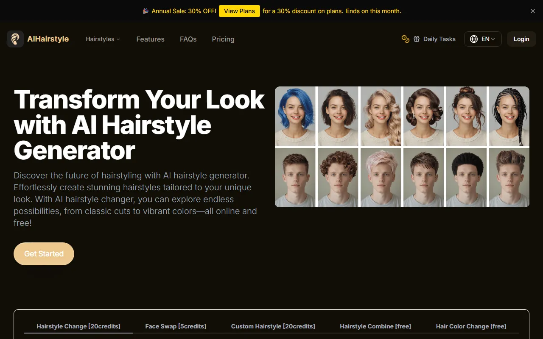Click the Daily Tasks gift icon
Viewport: 543px width, 339px height.
(417, 39)
